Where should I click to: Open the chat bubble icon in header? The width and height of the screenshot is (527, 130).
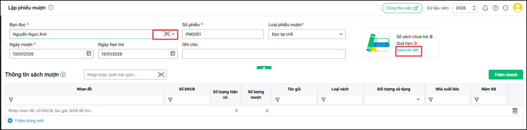click(506, 8)
